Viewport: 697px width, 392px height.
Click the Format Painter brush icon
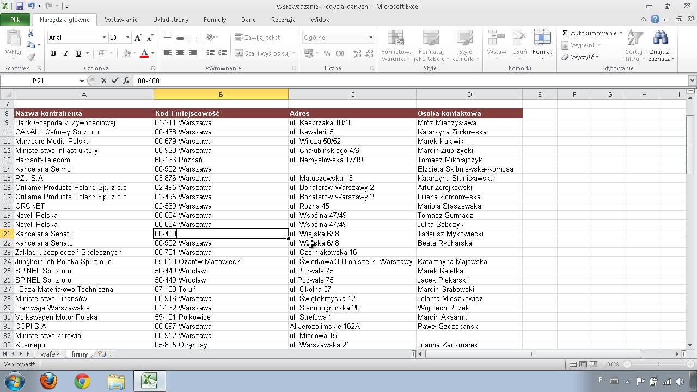click(31, 57)
